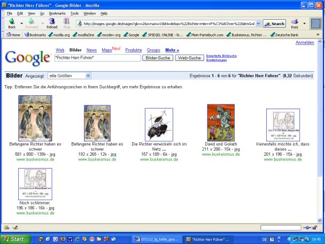Launch Internet Explorer from quick launch
Viewport: 325px width, 244px height.
pyautogui.click(x=78, y=239)
